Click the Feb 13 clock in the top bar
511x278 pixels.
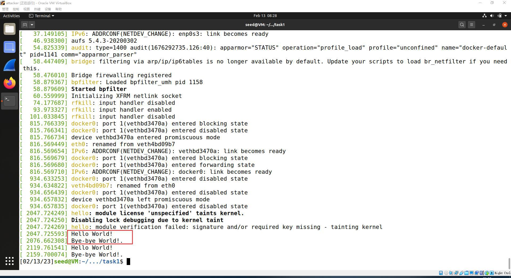265,16
